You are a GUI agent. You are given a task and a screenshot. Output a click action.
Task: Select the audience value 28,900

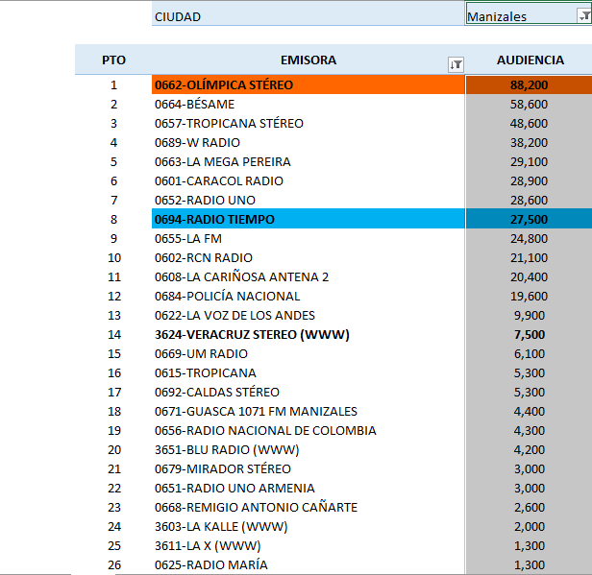click(x=529, y=181)
